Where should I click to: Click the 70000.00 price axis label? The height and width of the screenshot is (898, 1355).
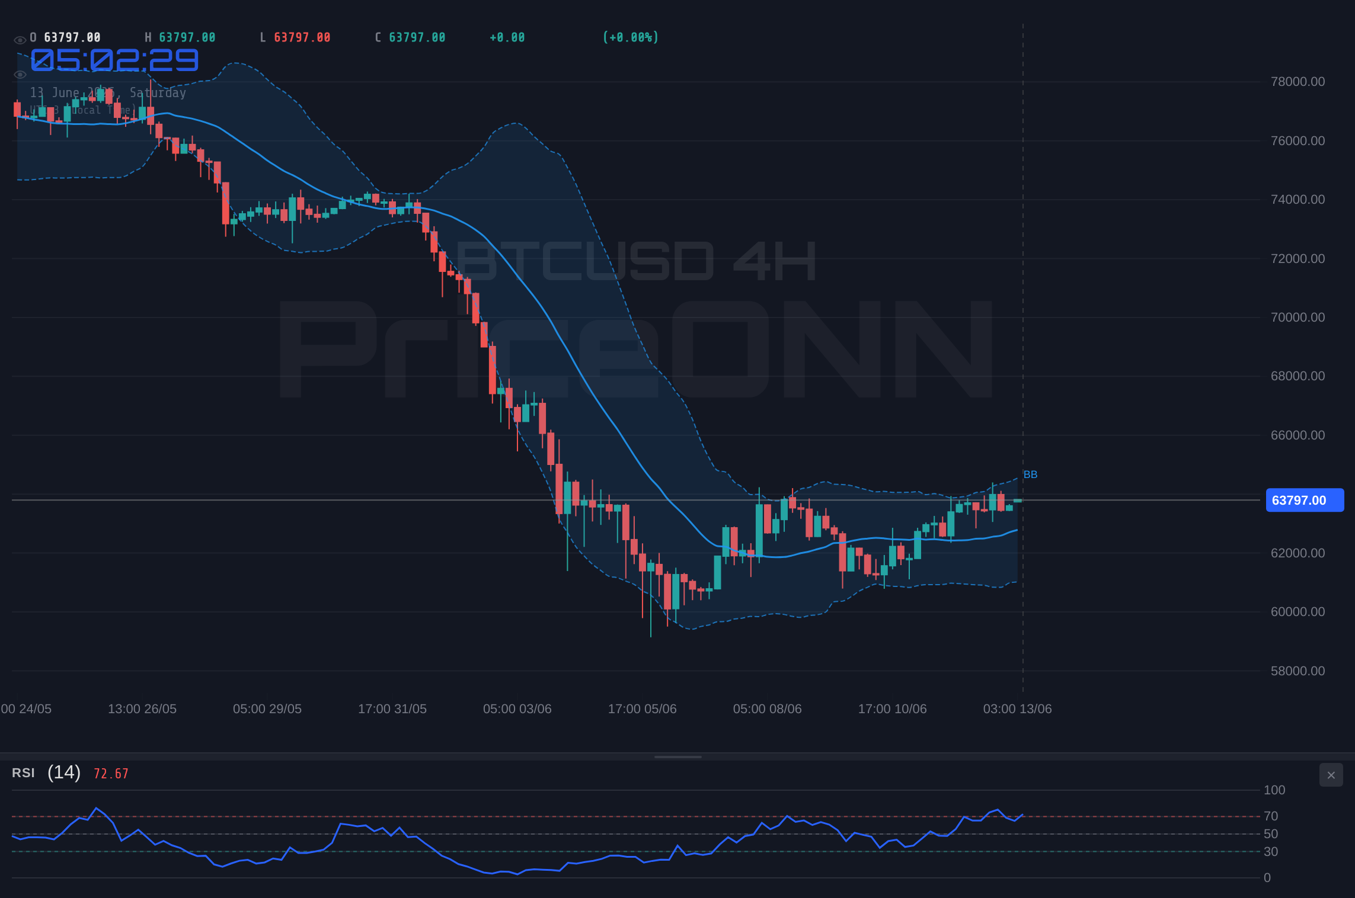[1298, 317]
